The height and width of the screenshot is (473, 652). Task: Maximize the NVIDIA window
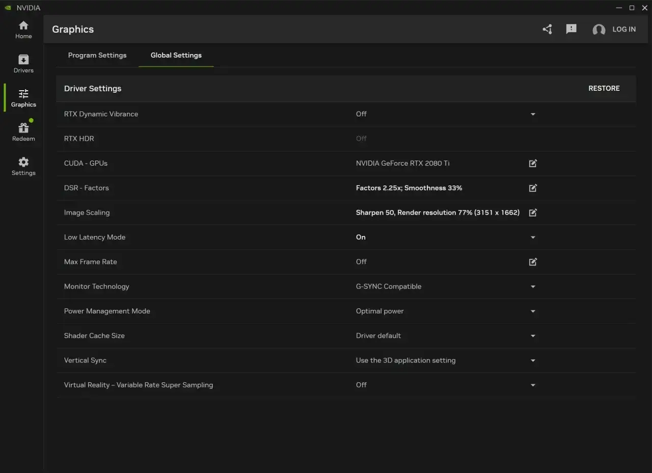[632, 8]
